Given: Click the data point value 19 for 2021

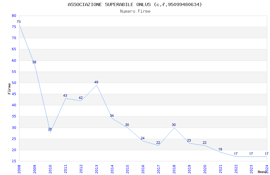Looking at the screenshot, I should 220,149.
